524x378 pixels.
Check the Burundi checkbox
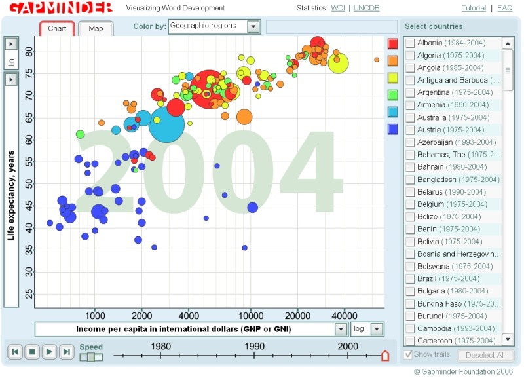pos(410,316)
